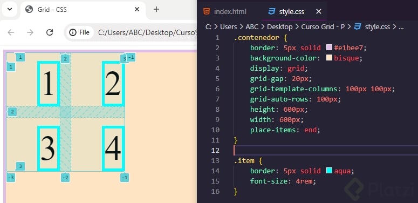Screen dimensions: 418x203
Task: Click the browser forward arrow
Action: (30, 32)
